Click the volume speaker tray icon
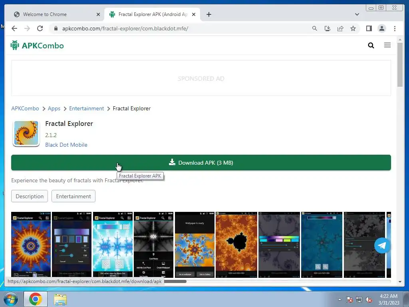The width and height of the screenshot is (409, 307). tap(369, 299)
